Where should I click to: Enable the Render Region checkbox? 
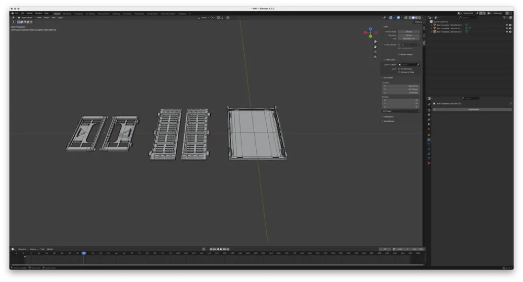coord(399,54)
